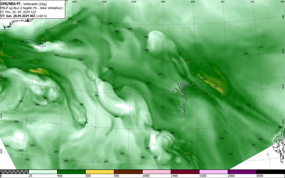Viewport: 285px width, 178px height.
Task: Click the 448 value near the dashed contour
Action: pyautogui.click(x=44, y=41)
